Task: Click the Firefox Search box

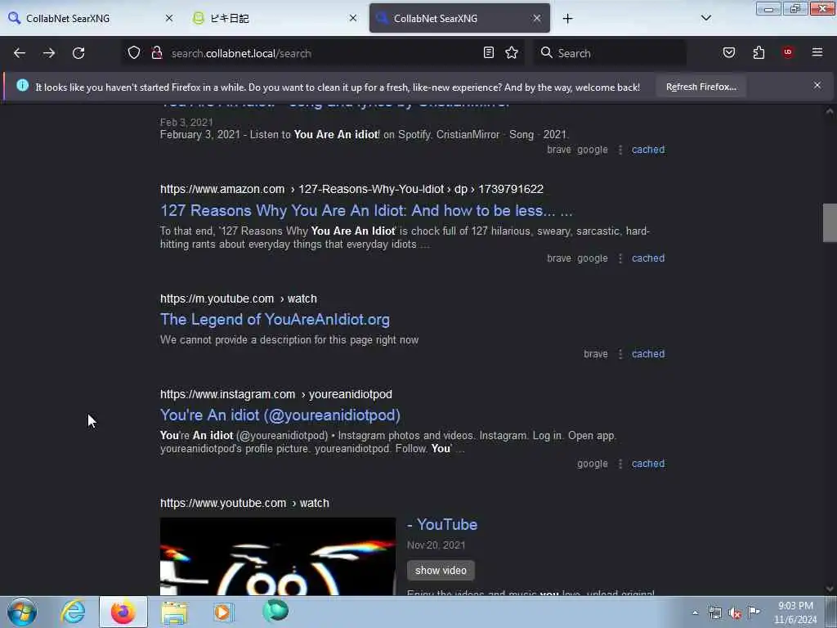Action: click(610, 53)
